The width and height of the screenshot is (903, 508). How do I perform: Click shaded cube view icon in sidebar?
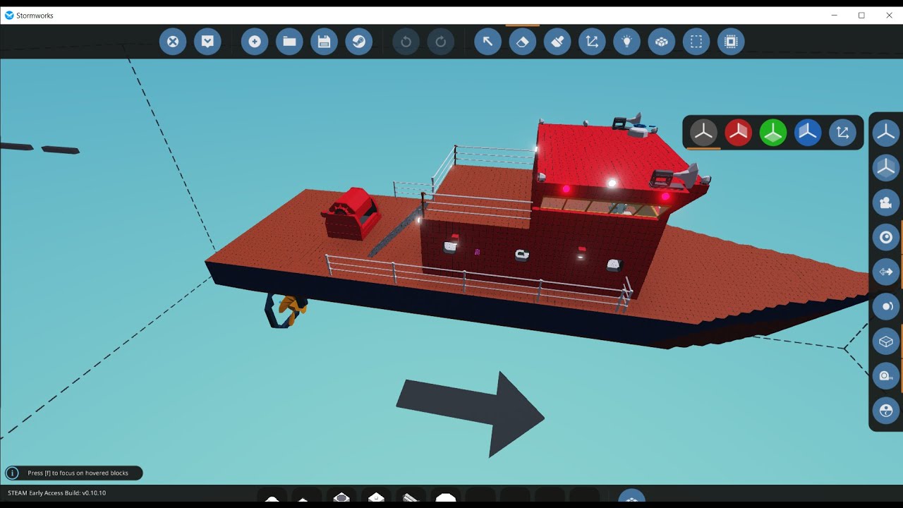[886, 168]
